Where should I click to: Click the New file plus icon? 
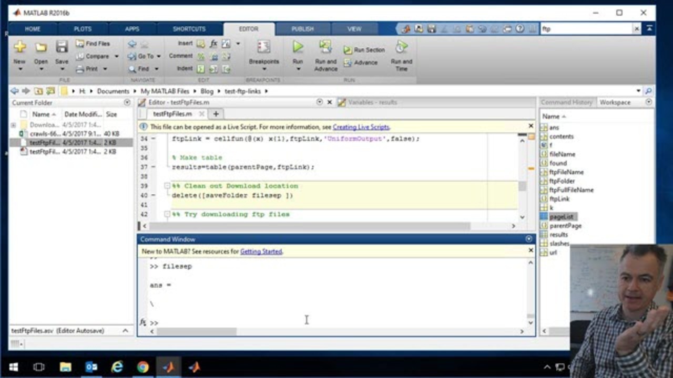tap(19, 47)
